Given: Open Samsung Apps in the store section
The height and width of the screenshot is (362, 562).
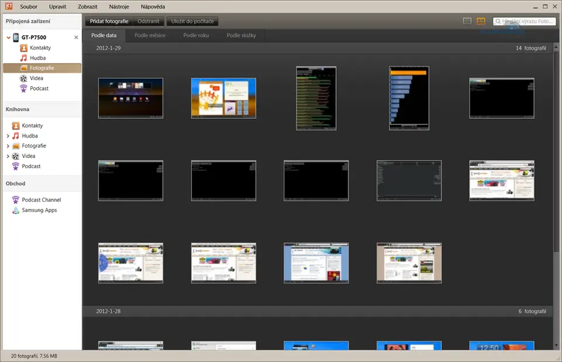Looking at the screenshot, I should coord(39,210).
